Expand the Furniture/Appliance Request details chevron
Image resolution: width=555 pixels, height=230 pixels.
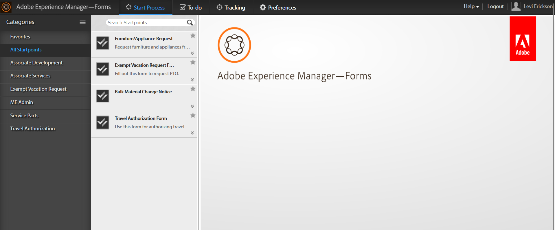click(x=192, y=53)
